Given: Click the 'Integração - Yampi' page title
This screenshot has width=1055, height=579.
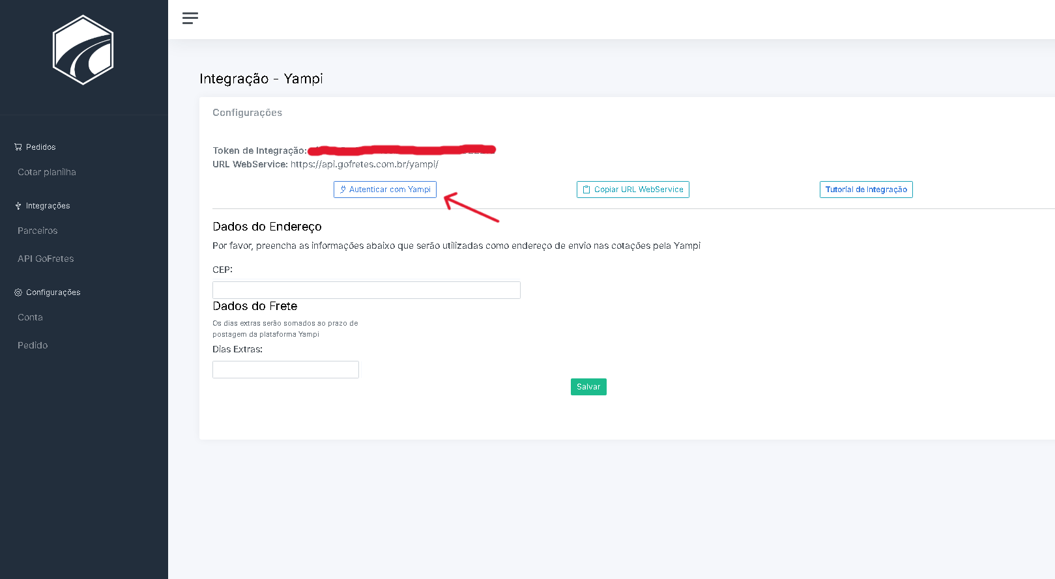Looking at the screenshot, I should [x=261, y=79].
